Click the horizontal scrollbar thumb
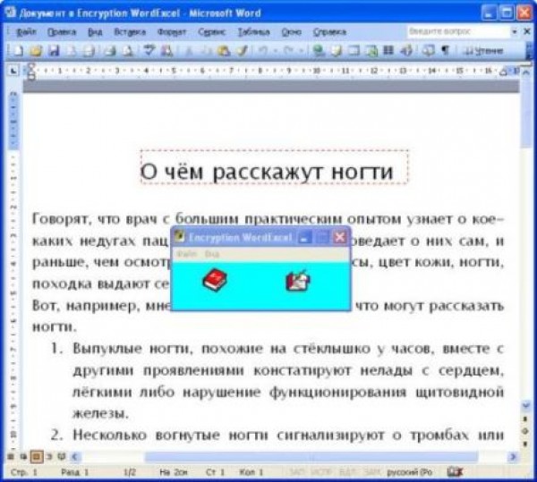Viewport: 537px width, 482px height. tap(311, 456)
